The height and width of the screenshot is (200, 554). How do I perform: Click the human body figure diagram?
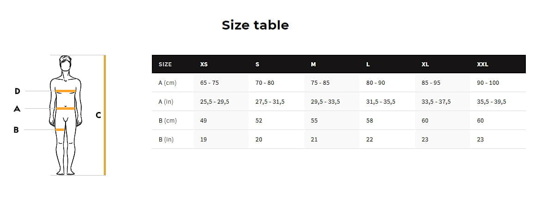click(66, 115)
